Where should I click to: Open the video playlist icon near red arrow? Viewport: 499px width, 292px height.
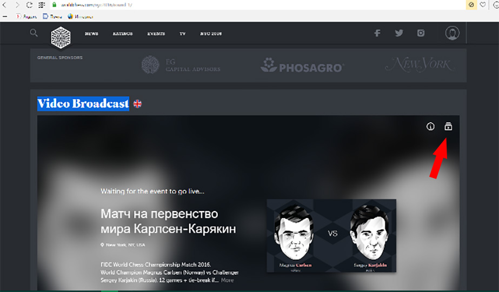pyautogui.click(x=448, y=127)
